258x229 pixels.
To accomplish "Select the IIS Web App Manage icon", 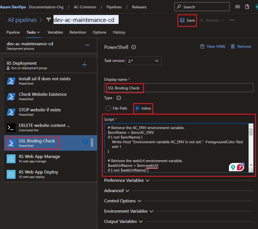I will coord(11,158).
